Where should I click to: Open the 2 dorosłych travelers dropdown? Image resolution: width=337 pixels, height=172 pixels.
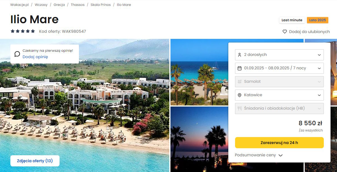(x=279, y=55)
